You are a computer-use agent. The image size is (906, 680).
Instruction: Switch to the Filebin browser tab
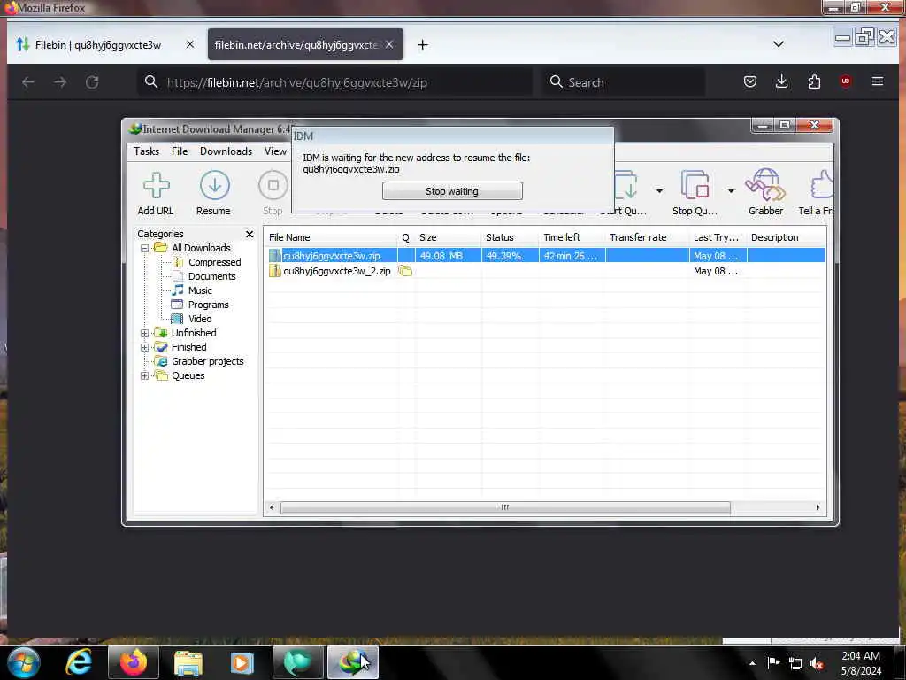[97, 44]
